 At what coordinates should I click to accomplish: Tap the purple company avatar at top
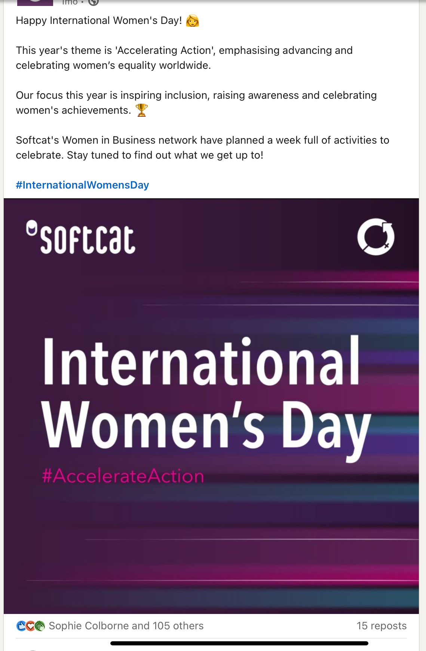click(35, 2)
